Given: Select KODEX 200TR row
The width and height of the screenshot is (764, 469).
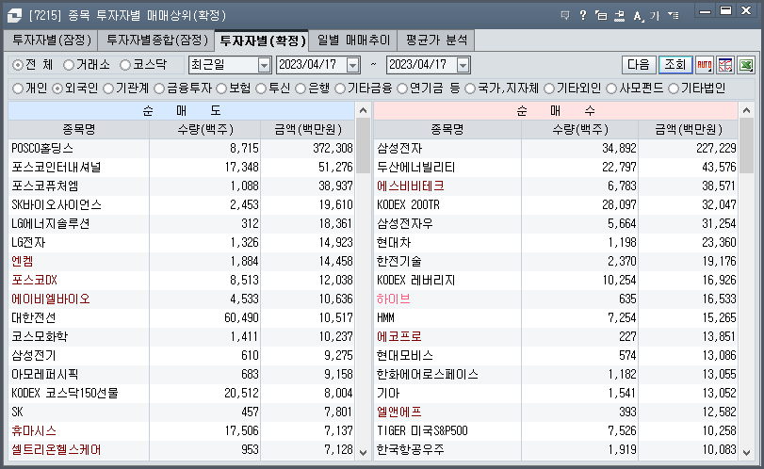Looking at the screenshot, I should pyautogui.click(x=556, y=204).
